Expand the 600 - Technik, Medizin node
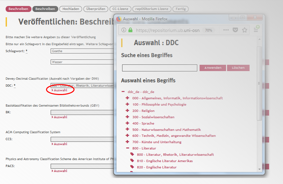 pos(127,136)
